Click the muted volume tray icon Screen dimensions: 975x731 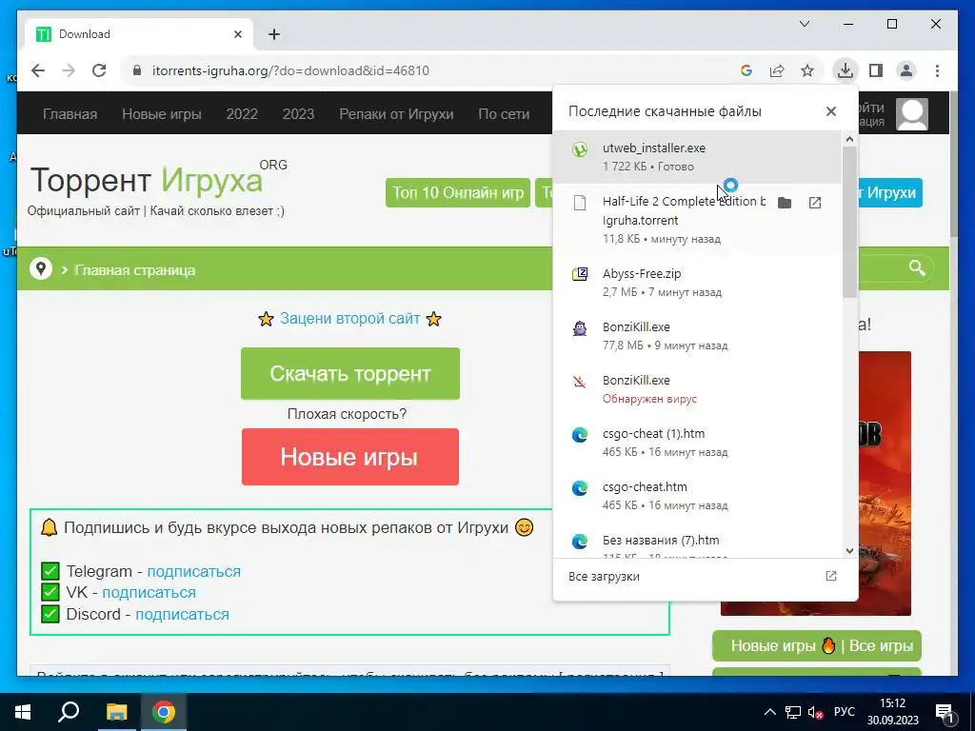point(816,712)
